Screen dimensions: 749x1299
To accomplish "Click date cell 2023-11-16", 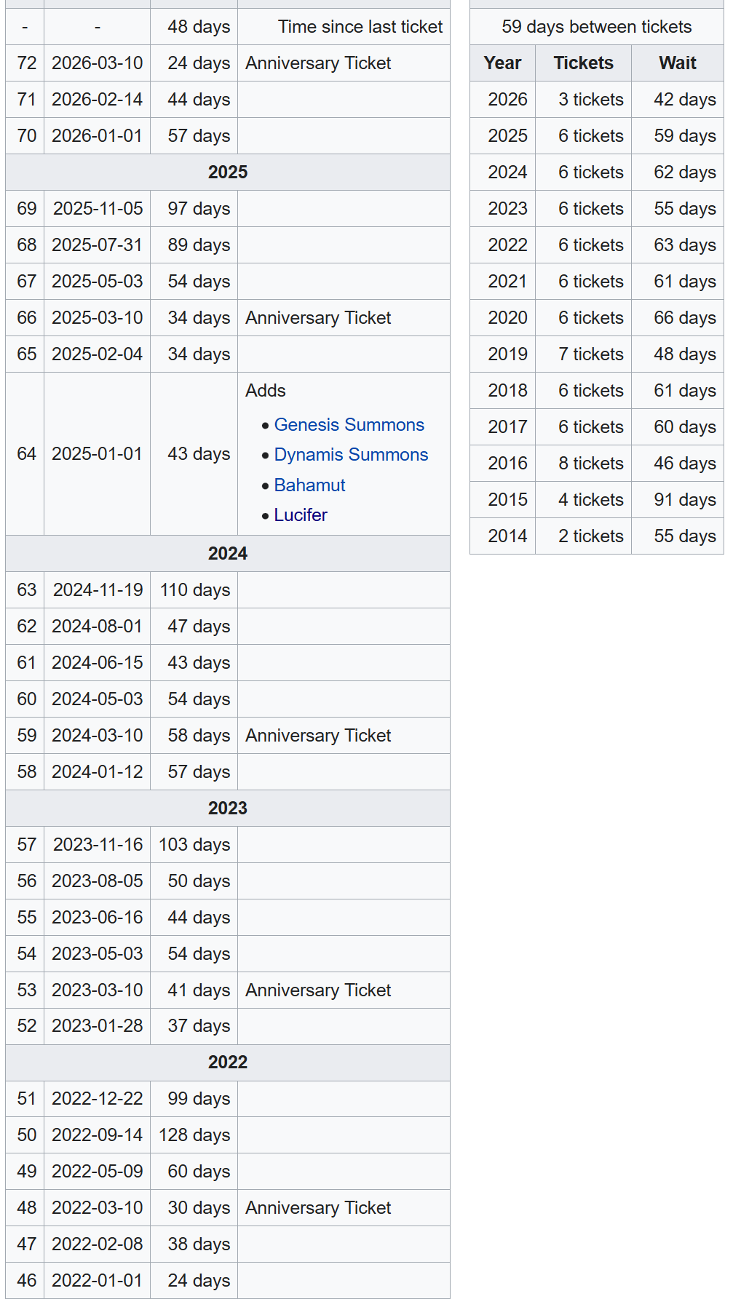I will point(97,845).
